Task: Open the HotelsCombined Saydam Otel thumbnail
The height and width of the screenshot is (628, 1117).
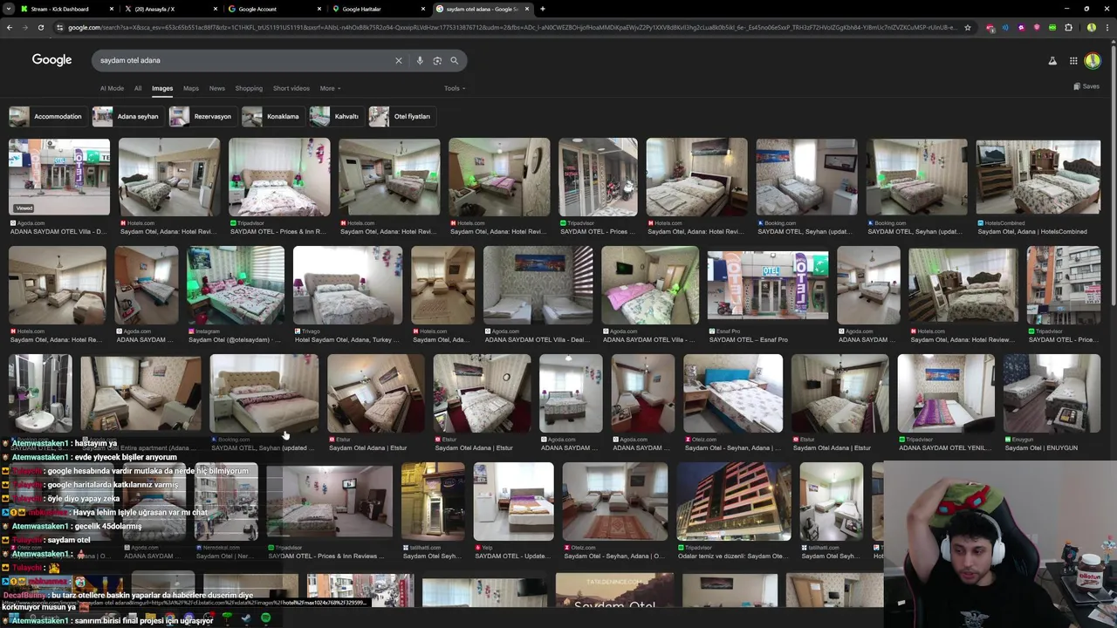Action: [1038, 176]
